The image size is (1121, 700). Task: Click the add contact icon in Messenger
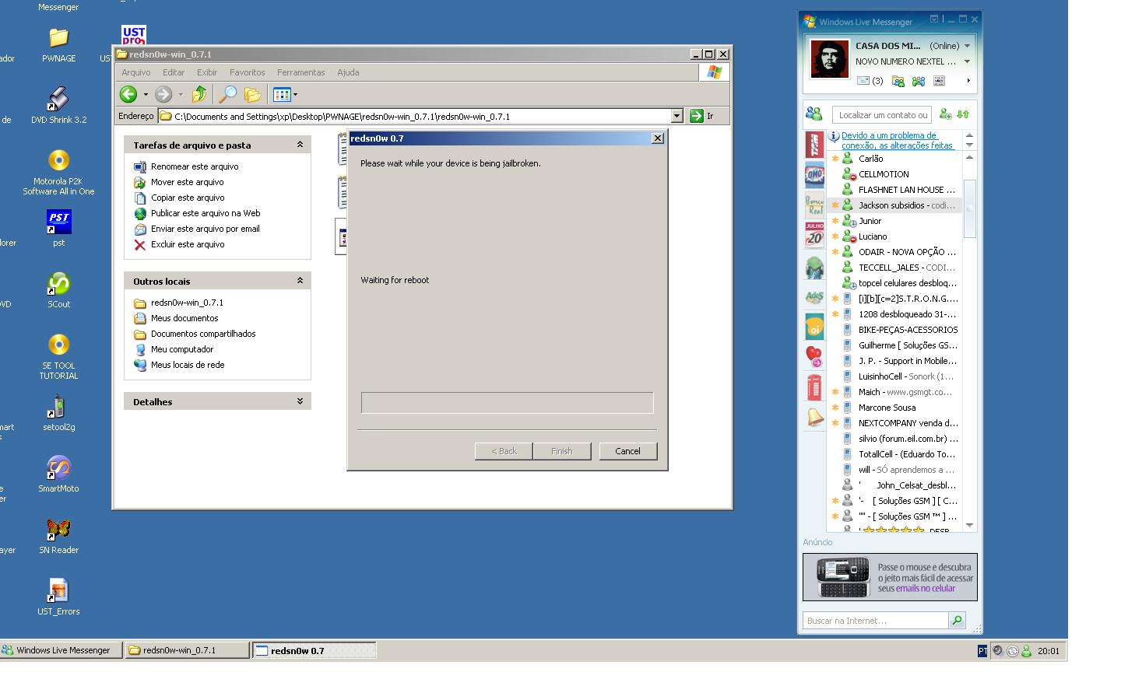(x=945, y=114)
